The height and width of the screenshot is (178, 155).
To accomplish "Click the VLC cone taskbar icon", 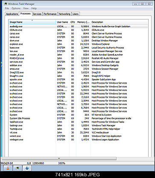I will [x=8, y=168].
